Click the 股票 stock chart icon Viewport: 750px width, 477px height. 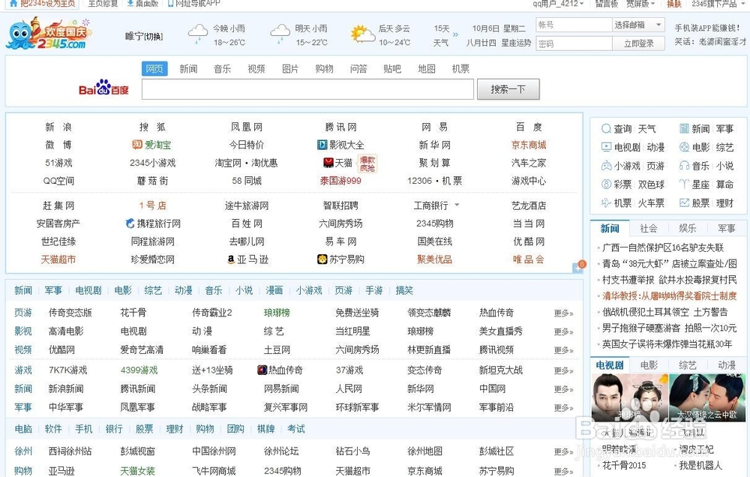[685, 202]
